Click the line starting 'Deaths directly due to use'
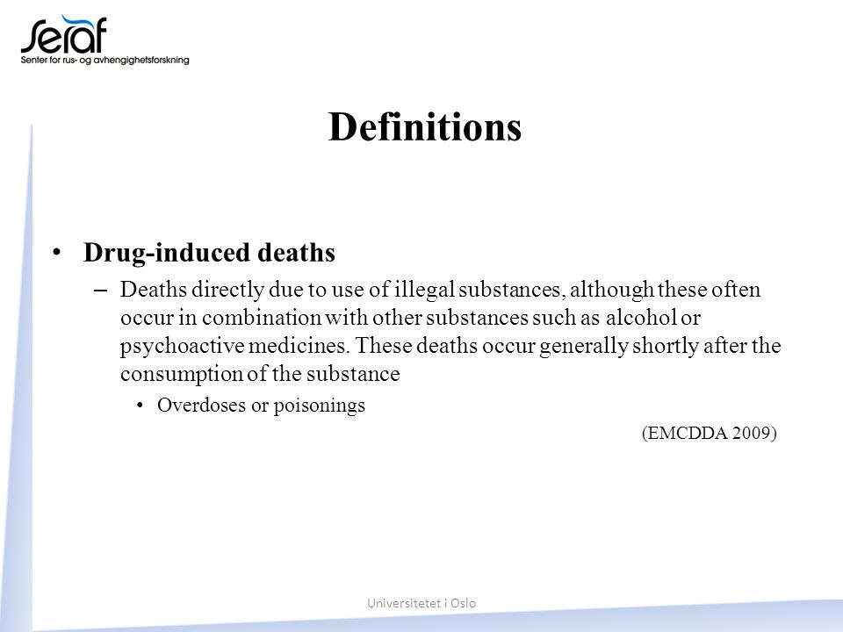843x632 pixels. click(x=440, y=290)
